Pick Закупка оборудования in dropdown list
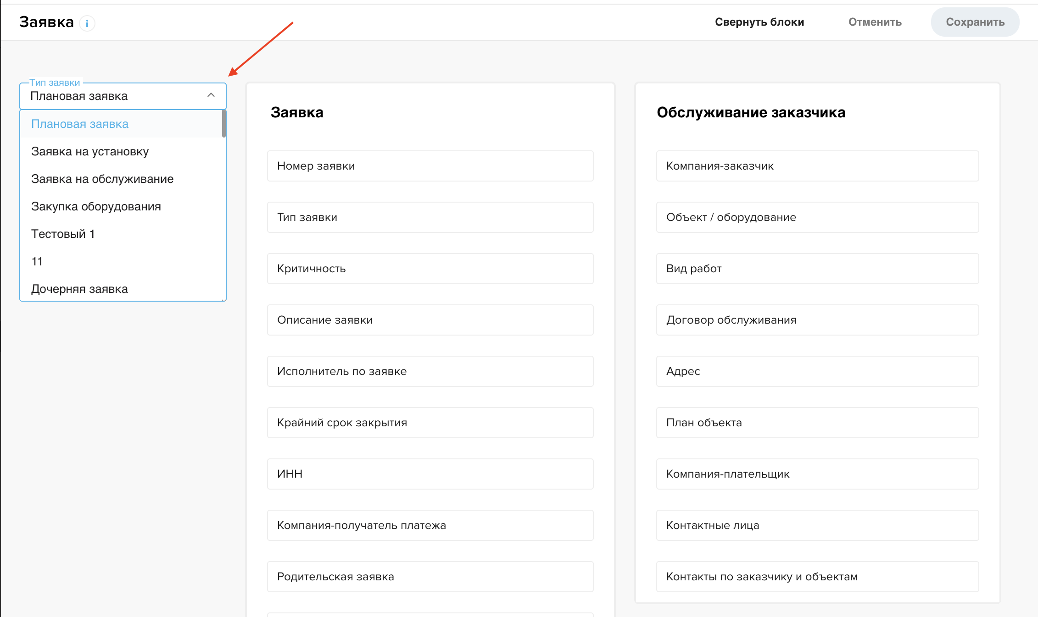Viewport: 1038px width, 617px height. coord(96,207)
